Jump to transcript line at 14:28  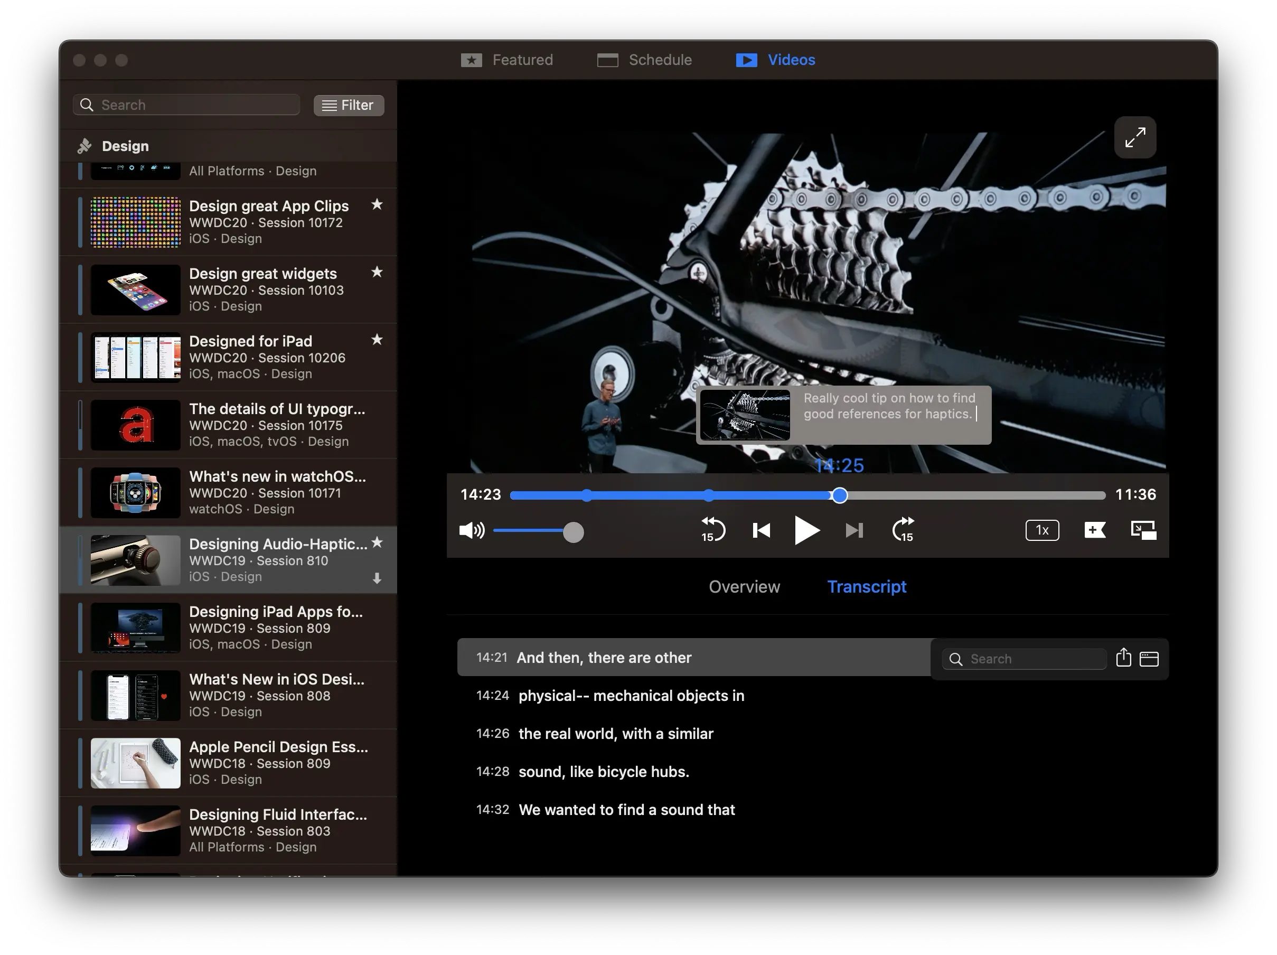(603, 772)
